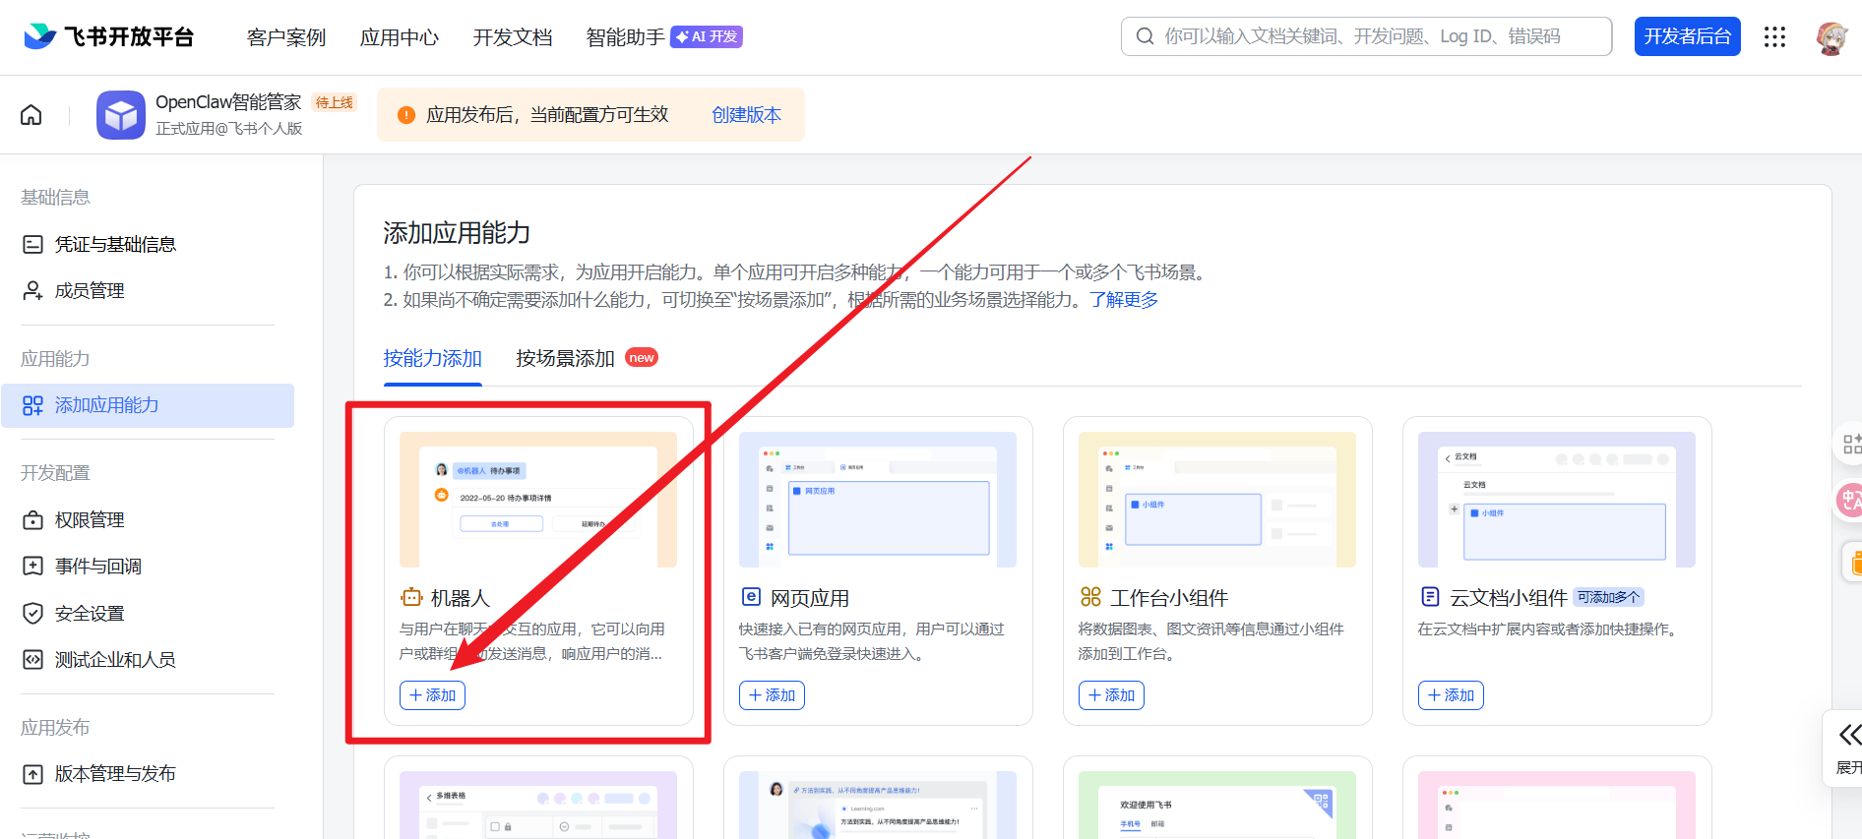Click the widget icon beside 工作台小组件
1862x839 pixels.
pyautogui.click(x=1090, y=597)
